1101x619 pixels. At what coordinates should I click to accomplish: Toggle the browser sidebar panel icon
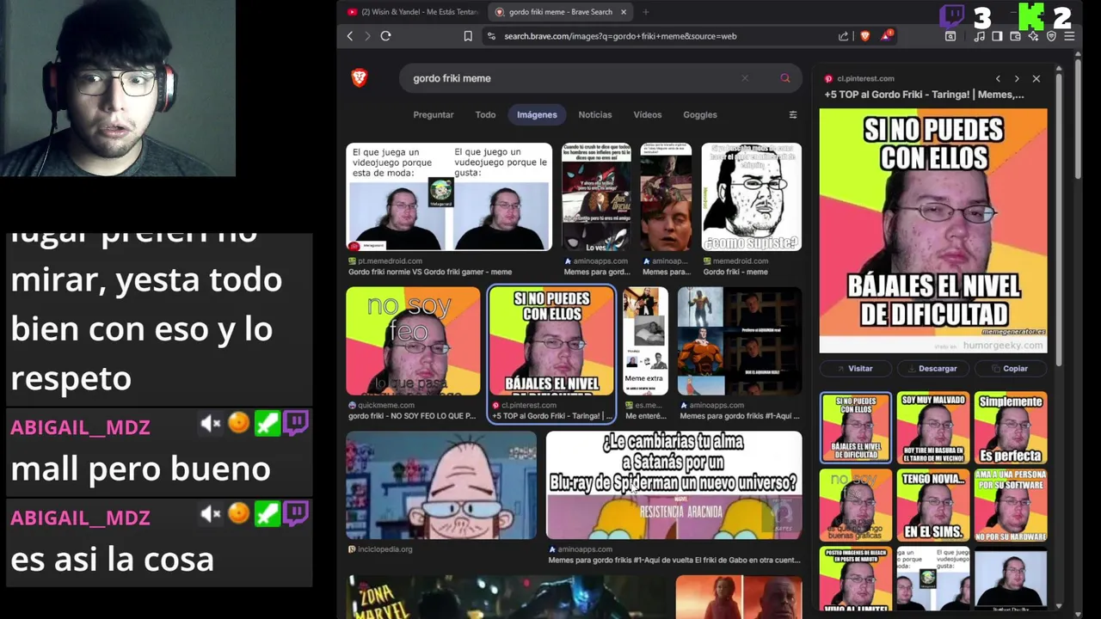[997, 36]
